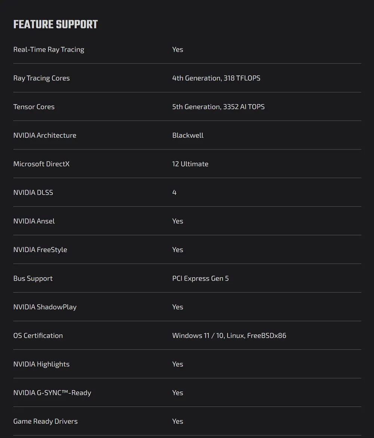Click the Blackwell architecture value
The width and height of the screenshot is (374, 438).
tap(188, 135)
